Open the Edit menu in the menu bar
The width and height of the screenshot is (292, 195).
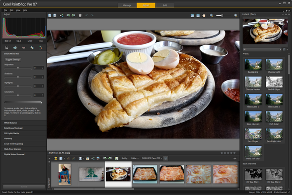(x=12, y=10)
